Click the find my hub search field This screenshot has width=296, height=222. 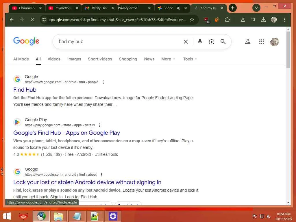tap(119, 42)
